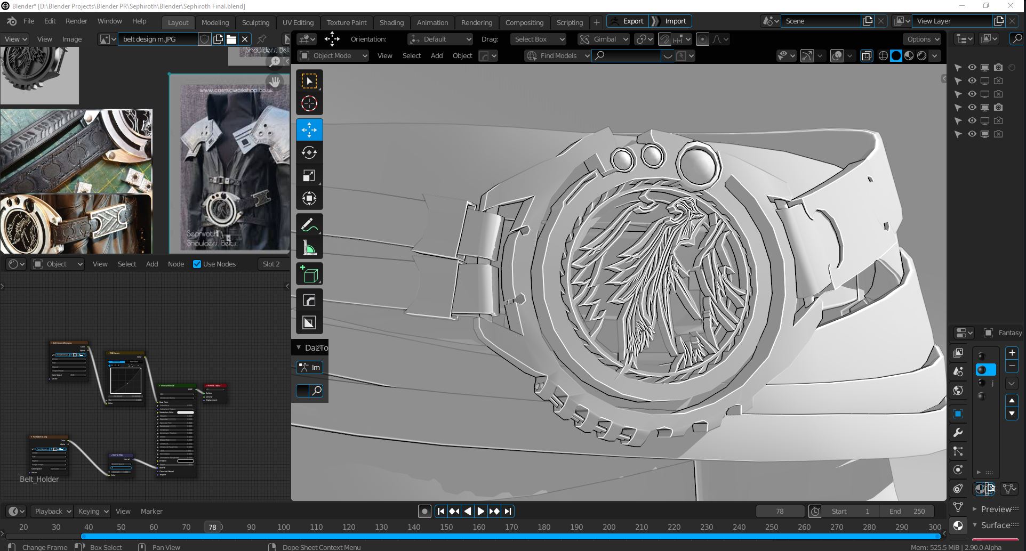Open the Object Data mesh properties tab
This screenshot has width=1026, height=551.
(x=958, y=507)
